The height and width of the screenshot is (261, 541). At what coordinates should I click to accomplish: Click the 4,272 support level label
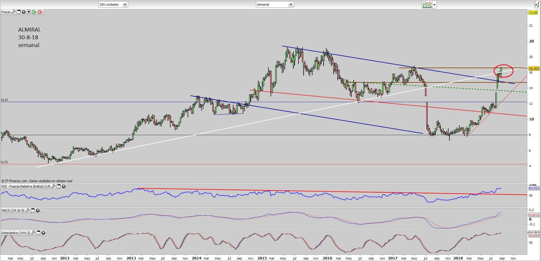click(x=4, y=162)
